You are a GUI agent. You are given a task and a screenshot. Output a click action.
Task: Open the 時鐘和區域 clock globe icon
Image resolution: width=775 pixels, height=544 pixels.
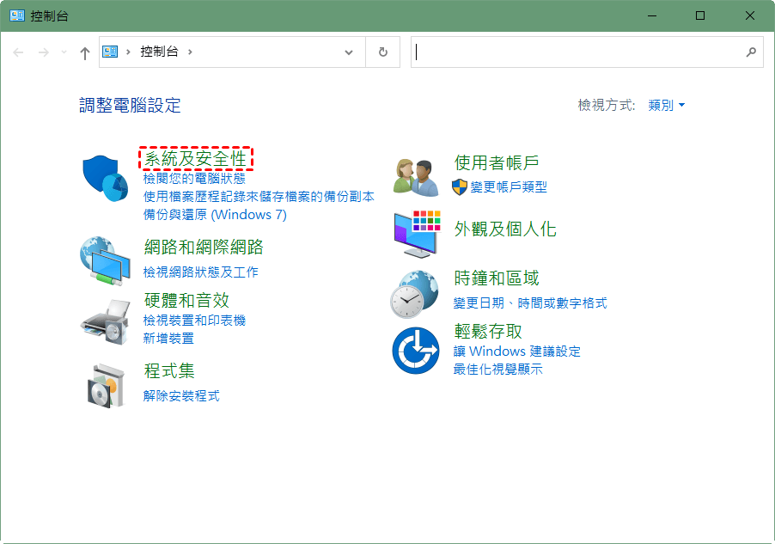[414, 294]
